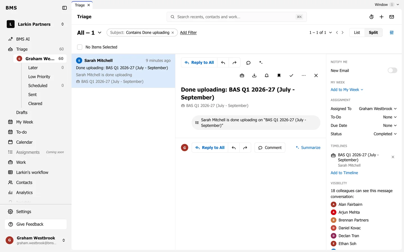This screenshot has width=404, height=252.
Task: Open Contacts in sidebar
Action: pyautogui.click(x=36, y=183)
